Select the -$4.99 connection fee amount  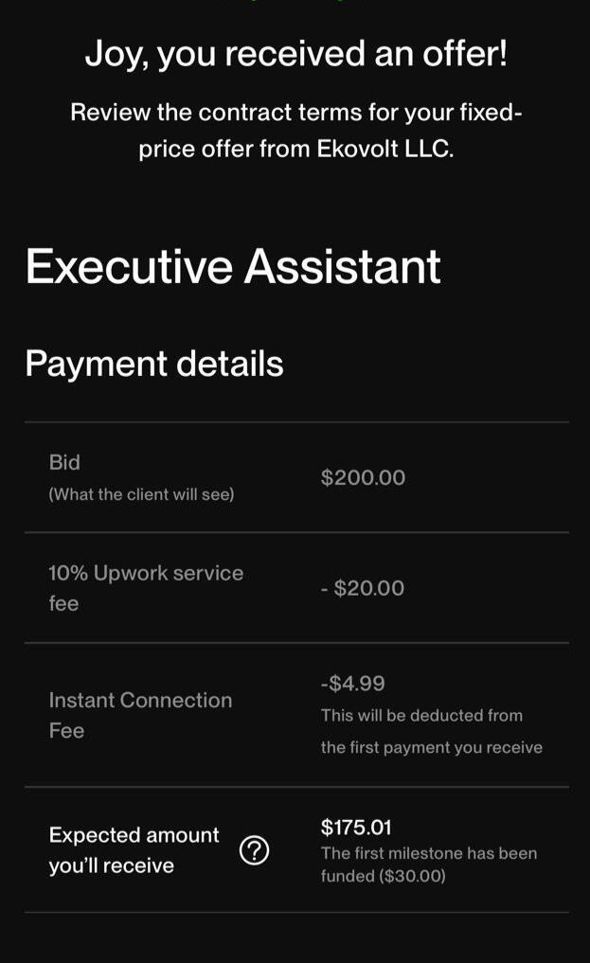(x=352, y=684)
